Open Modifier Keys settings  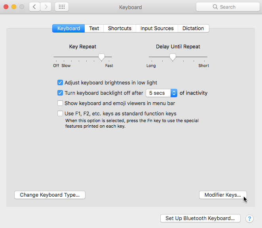point(223,195)
